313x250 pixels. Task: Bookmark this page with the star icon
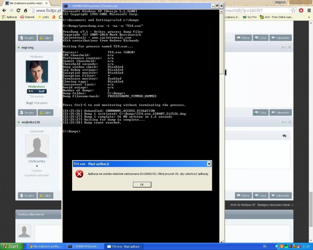(x=293, y=10)
